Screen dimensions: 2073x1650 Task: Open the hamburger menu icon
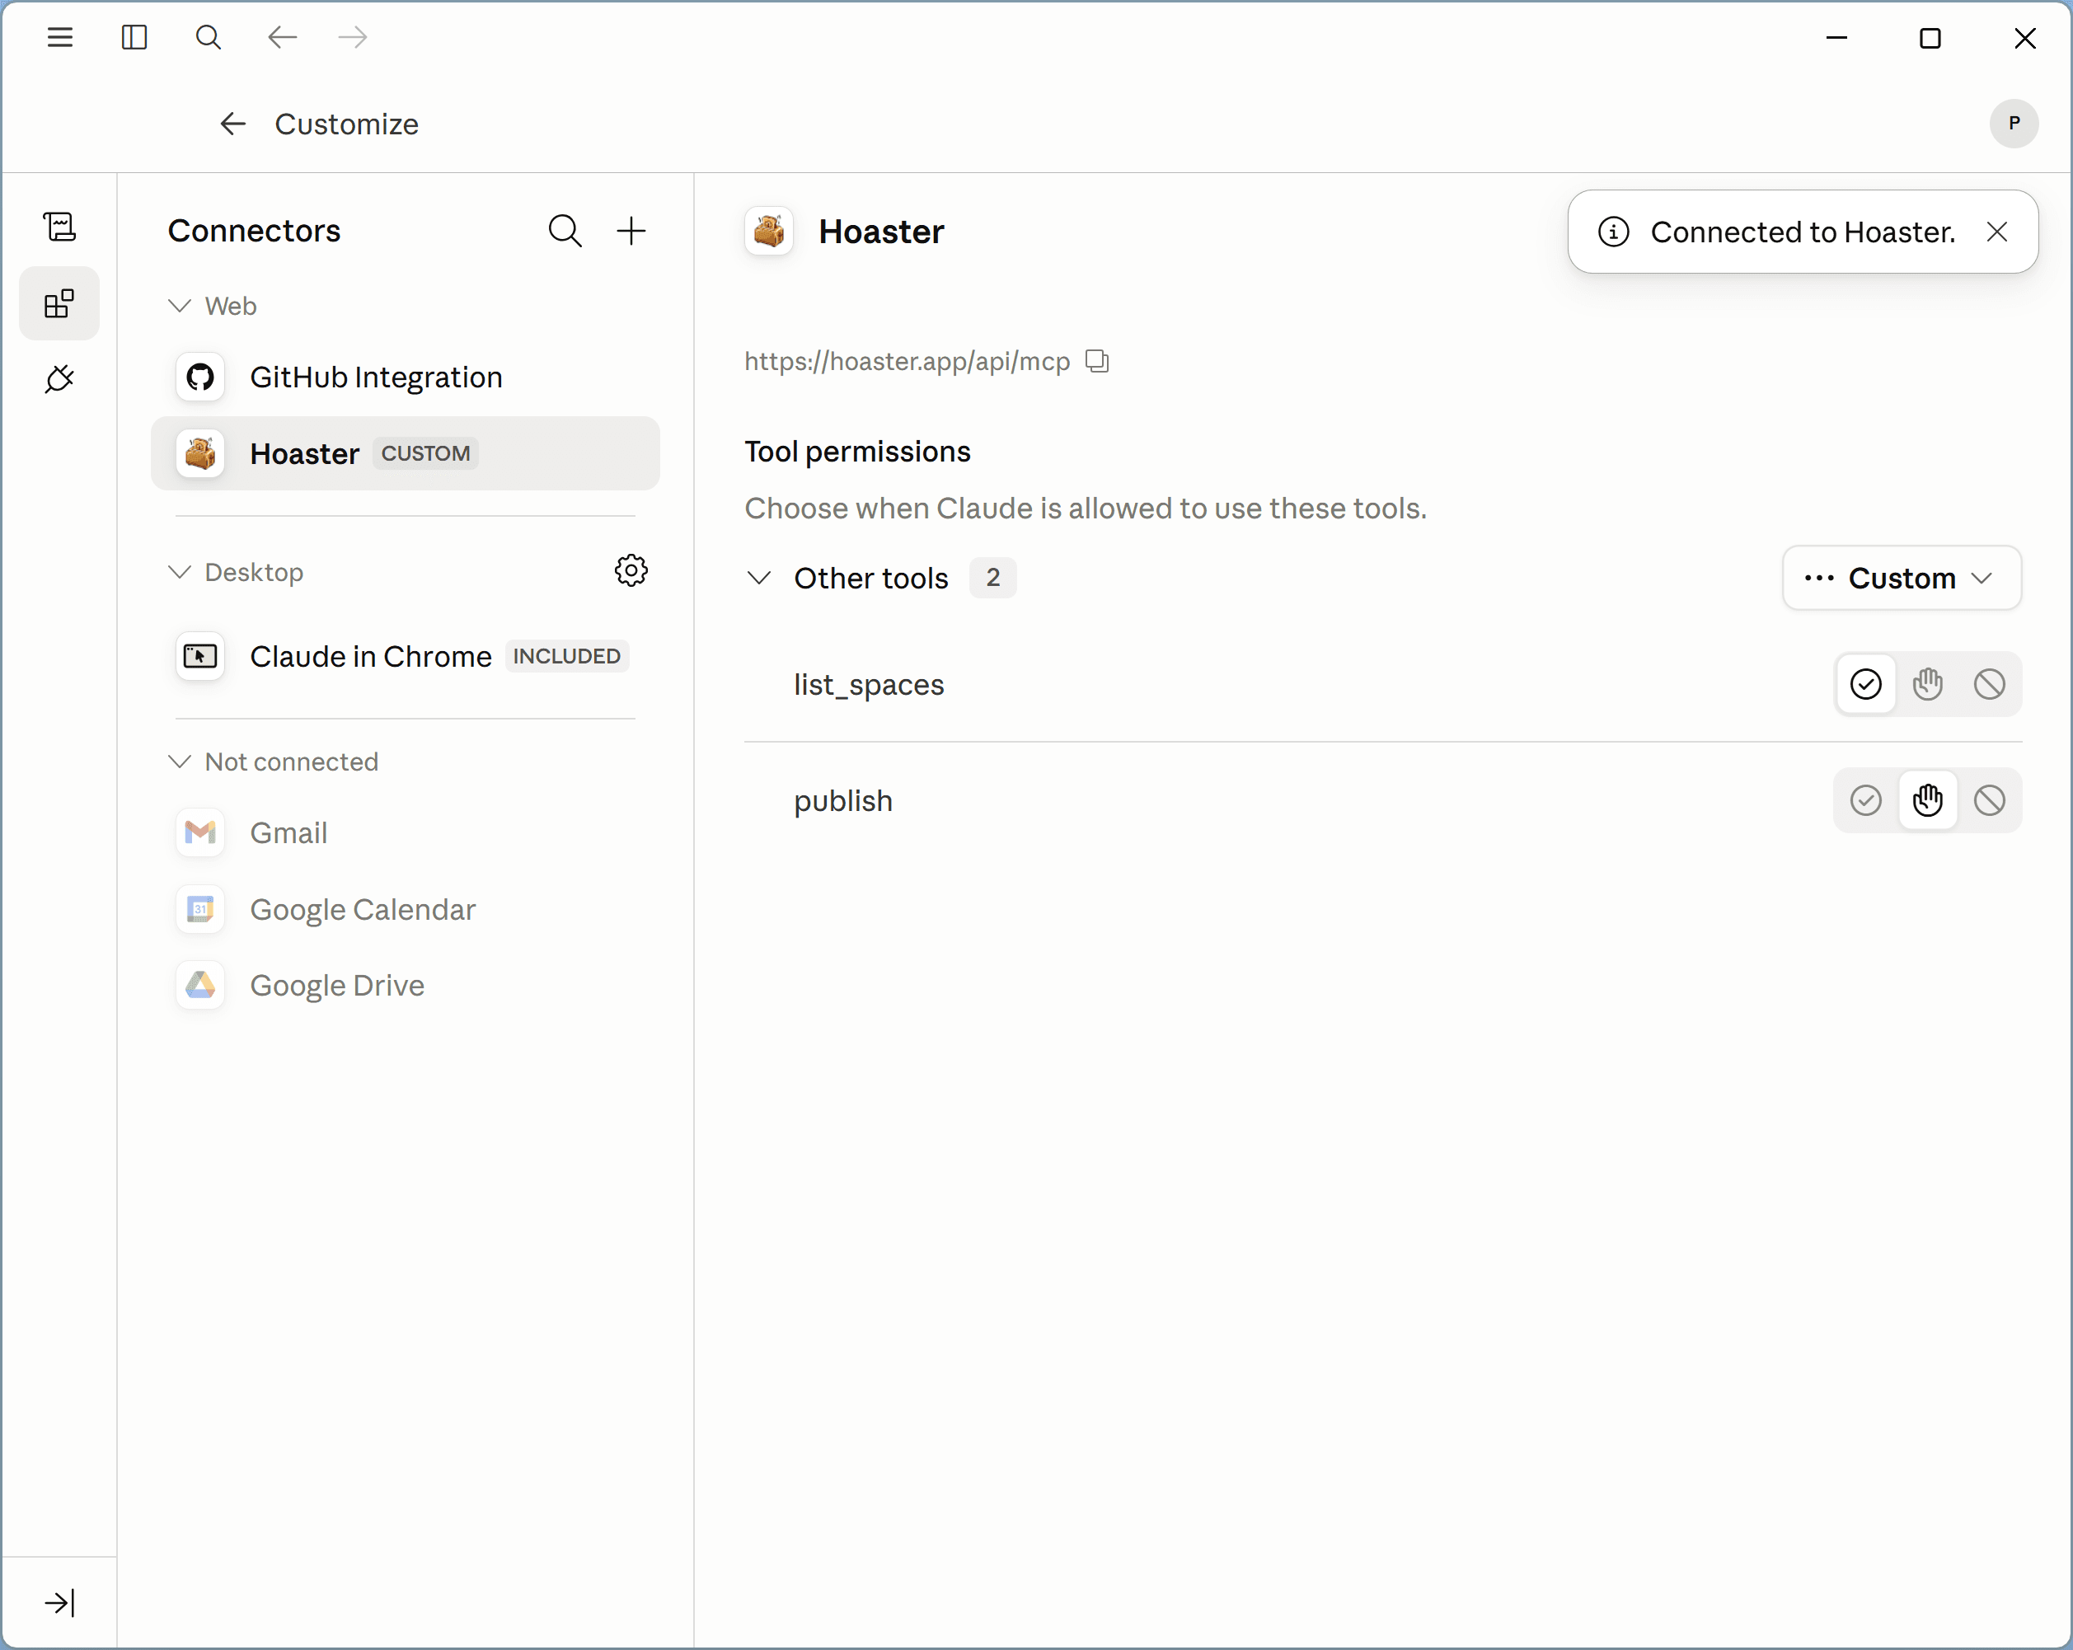coord(59,38)
